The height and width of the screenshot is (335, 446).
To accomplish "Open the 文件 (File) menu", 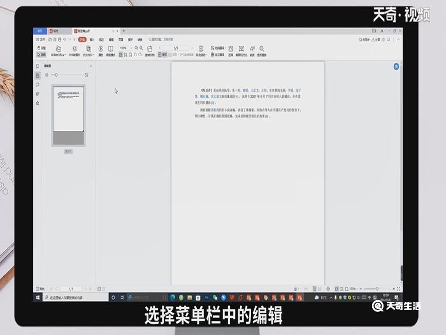I will point(41,40).
